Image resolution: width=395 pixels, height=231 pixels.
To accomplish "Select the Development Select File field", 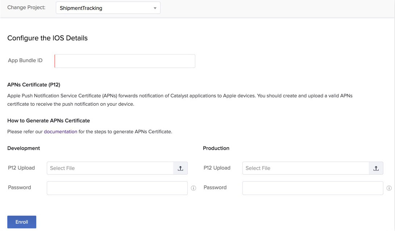I will 109,168.
